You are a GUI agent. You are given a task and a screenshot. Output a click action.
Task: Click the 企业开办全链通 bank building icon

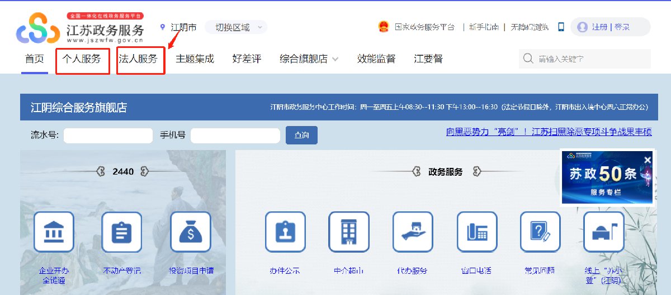pos(54,231)
